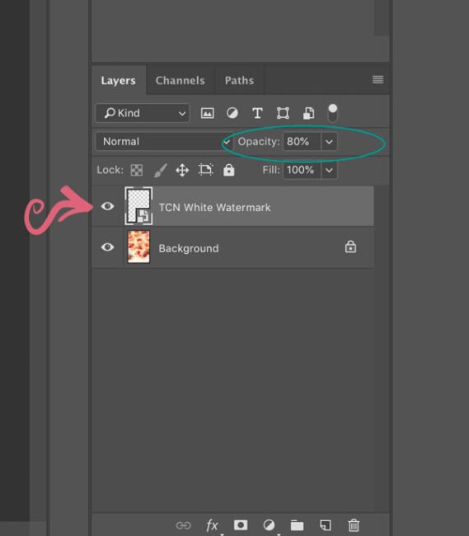Image resolution: width=469 pixels, height=536 pixels.
Task: Click the lock transparent pixels icon
Action: (137, 170)
